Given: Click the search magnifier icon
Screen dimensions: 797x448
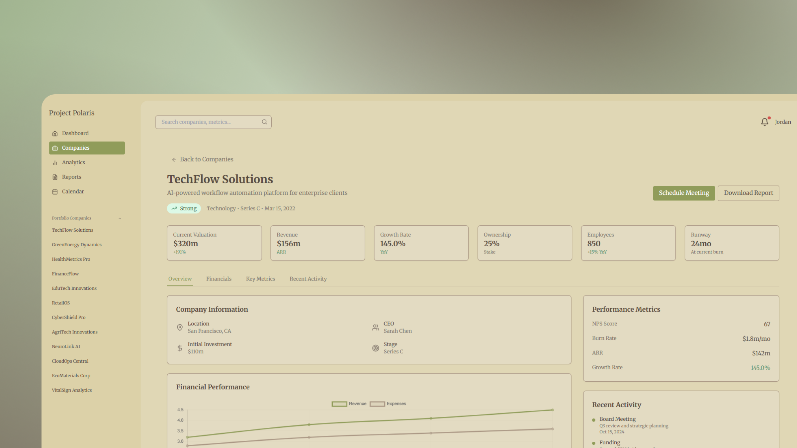Looking at the screenshot, I should point(264,122).
